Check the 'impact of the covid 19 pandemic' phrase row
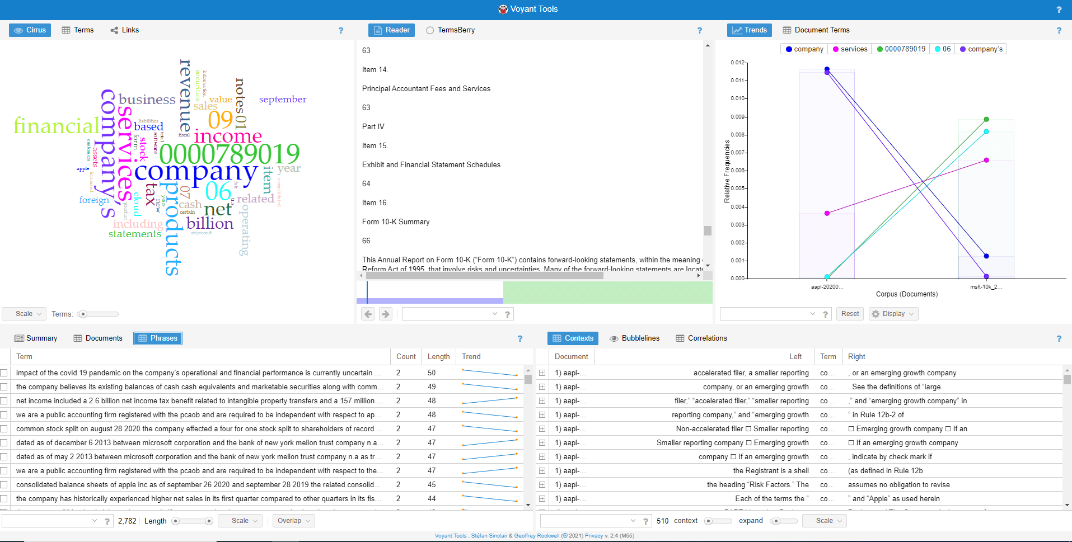Screen dimensions: 1072x542 (4, 373)
